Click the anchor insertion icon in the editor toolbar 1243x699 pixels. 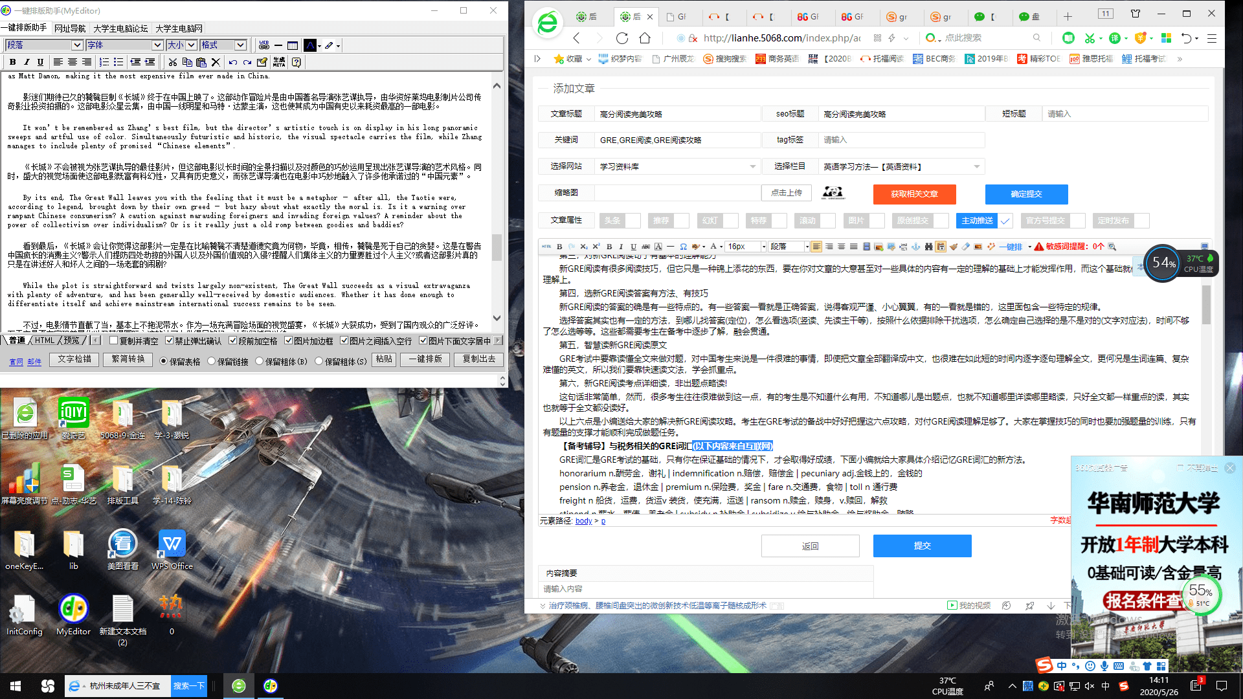(x=915, y=247)
